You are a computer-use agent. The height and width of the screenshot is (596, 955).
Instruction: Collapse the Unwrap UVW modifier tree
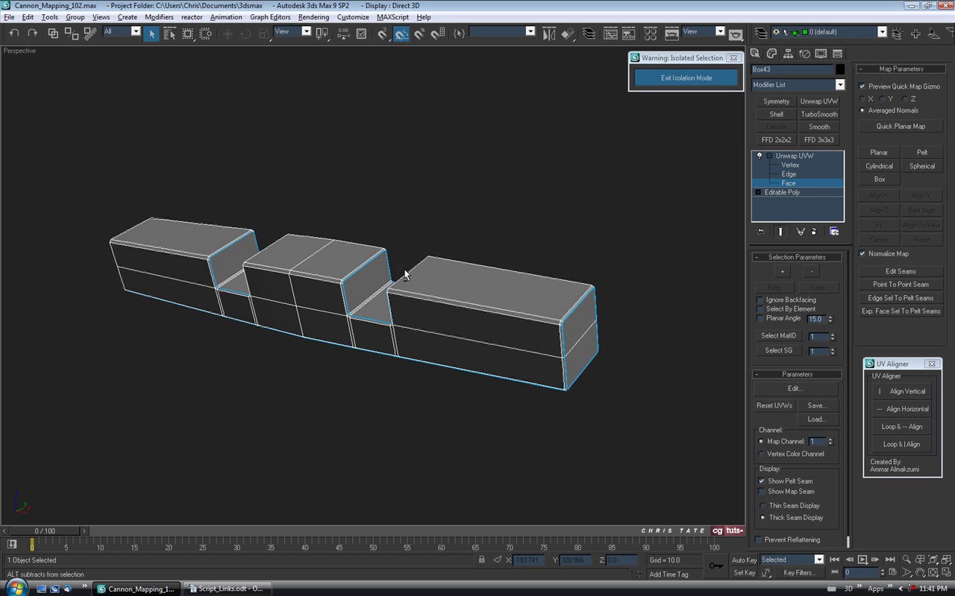769,156
